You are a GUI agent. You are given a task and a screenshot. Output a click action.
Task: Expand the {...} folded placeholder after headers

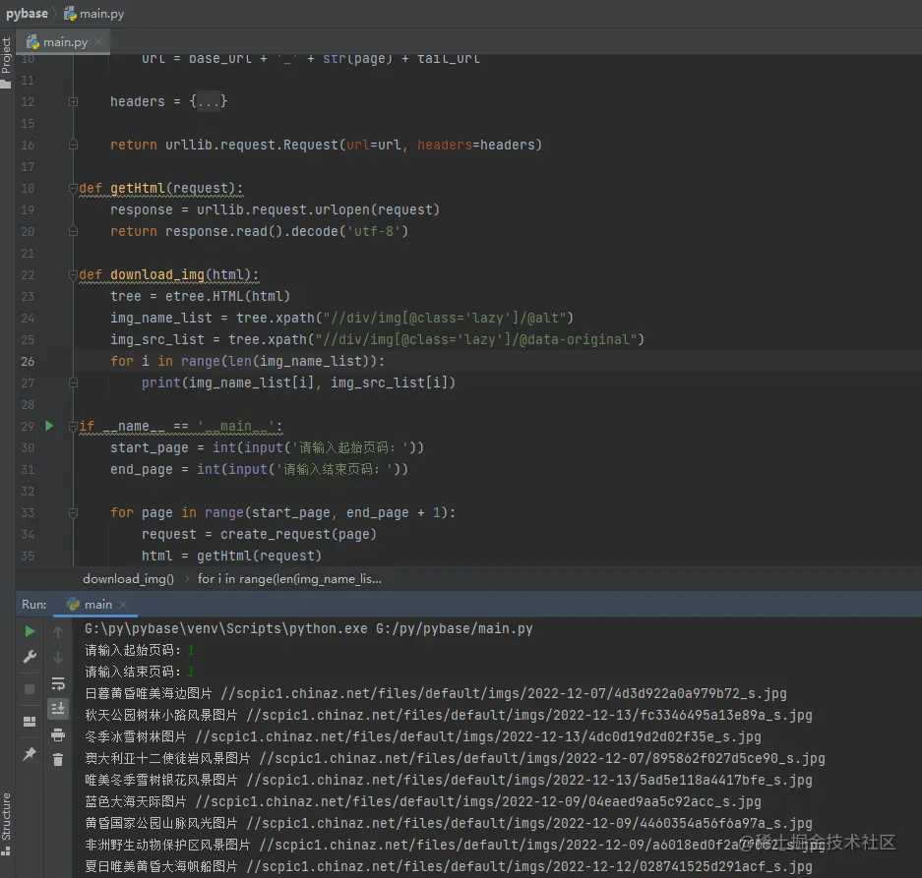pos(209,101)
